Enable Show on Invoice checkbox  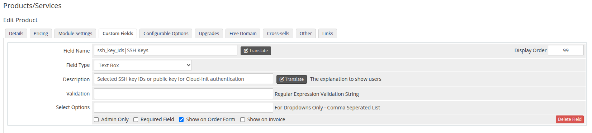[x=242, y=120]
